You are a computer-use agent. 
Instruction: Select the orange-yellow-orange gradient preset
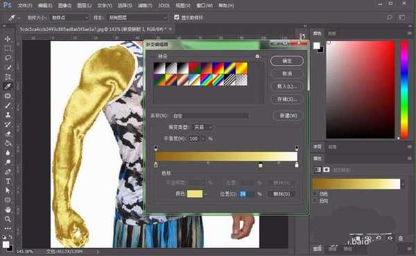(241, 68)
